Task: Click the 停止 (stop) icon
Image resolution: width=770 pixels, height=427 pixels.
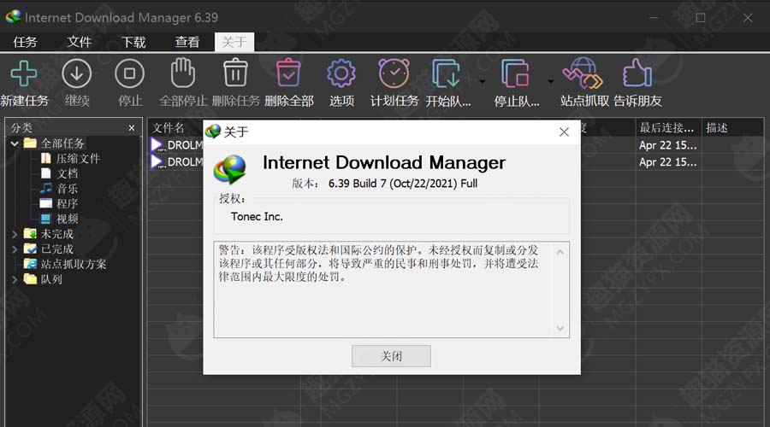Action: 130,73
